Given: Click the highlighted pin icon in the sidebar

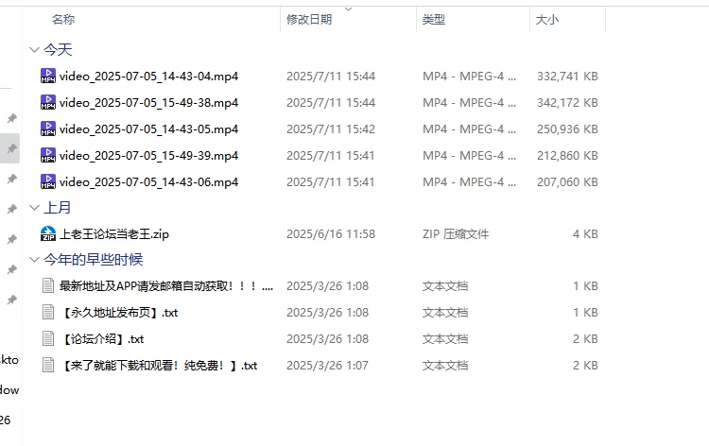Looking at the screenshot, I should [11, 148].
